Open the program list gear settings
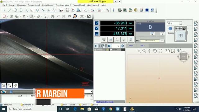The width and height of the screenshot is (199, 112). pos(123,46)
